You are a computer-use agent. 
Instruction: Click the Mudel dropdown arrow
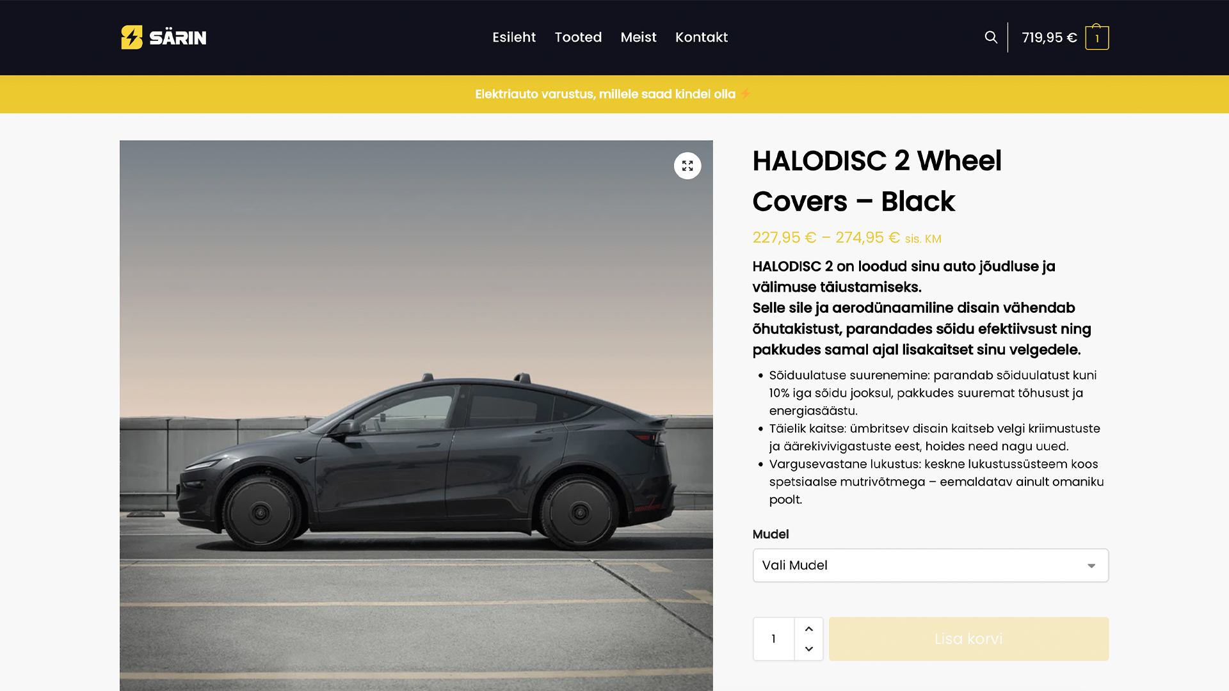pos(1091,566)
